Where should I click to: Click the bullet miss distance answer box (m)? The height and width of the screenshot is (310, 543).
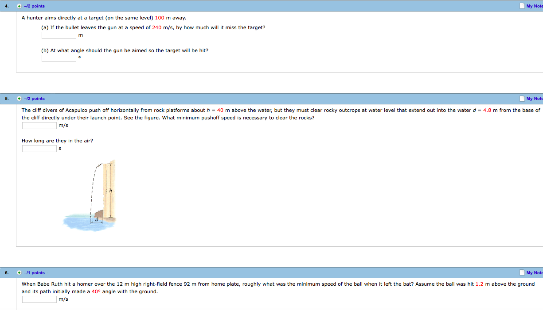coord(59,35)
